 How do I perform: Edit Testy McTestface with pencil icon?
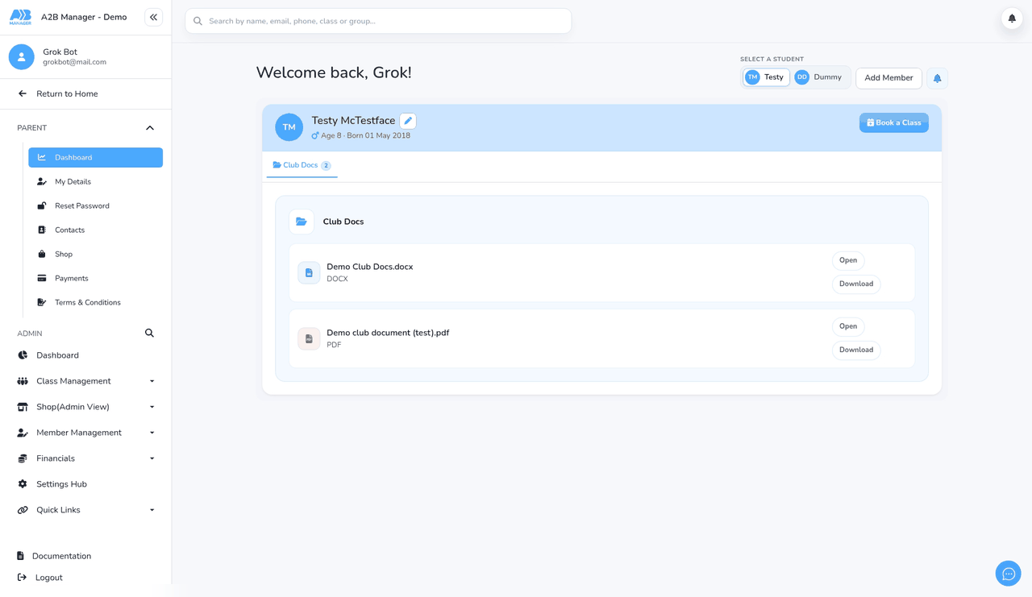coord(408,121)
